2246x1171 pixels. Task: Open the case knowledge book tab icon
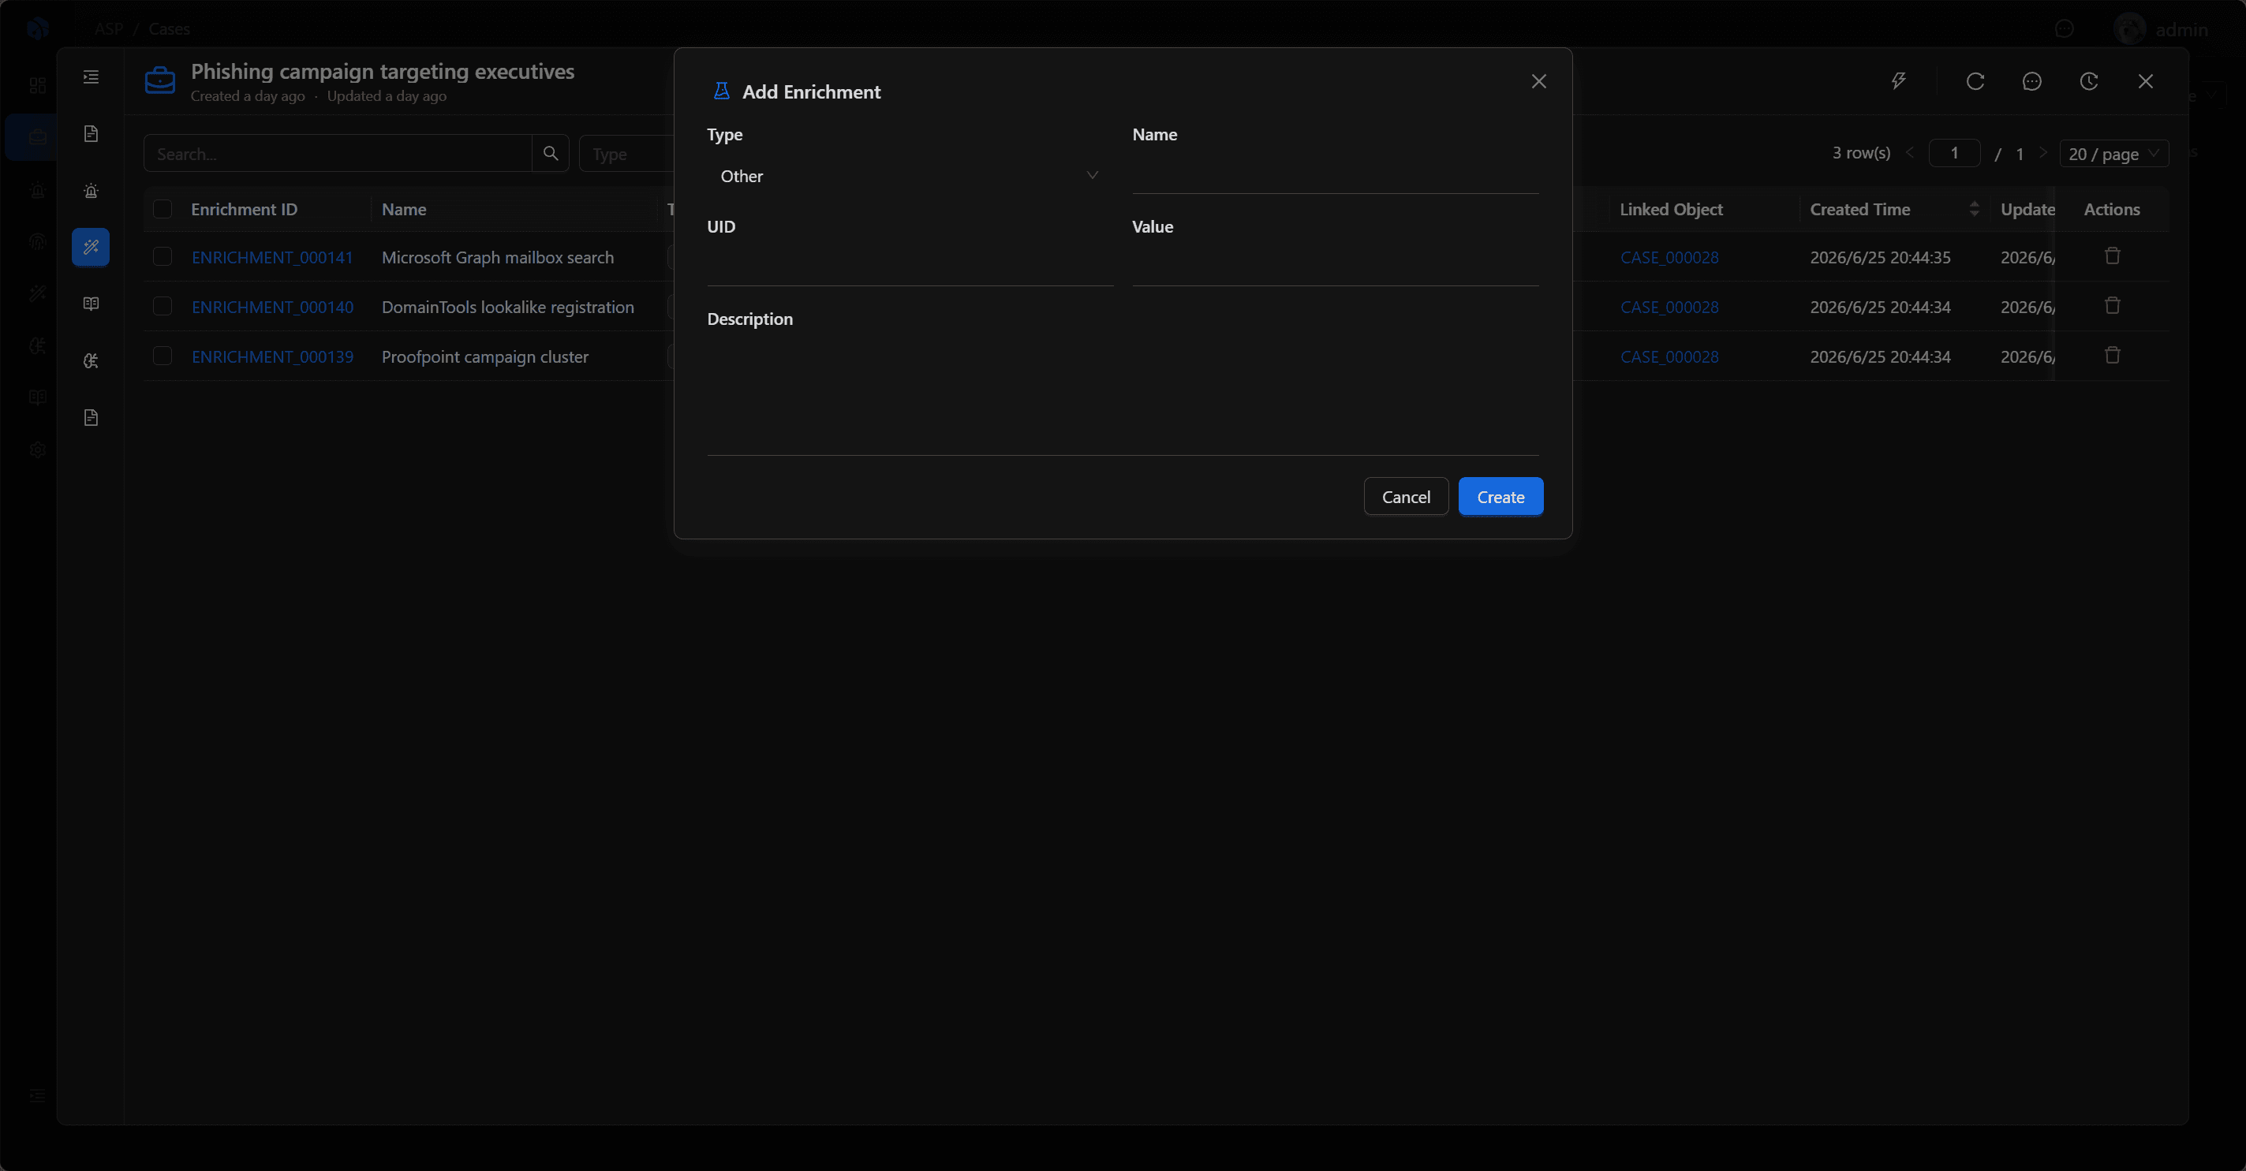[x=91, y=304]
